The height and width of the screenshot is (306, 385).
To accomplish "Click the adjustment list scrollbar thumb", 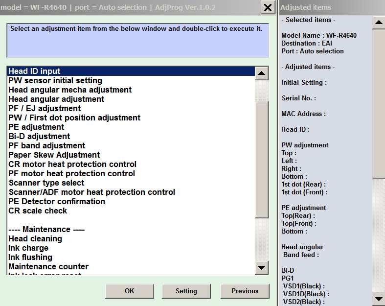I will pyautogui.click(x=262, y=160).
